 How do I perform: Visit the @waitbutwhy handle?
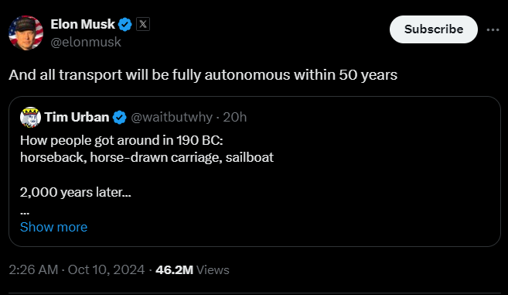coord(172,117)
